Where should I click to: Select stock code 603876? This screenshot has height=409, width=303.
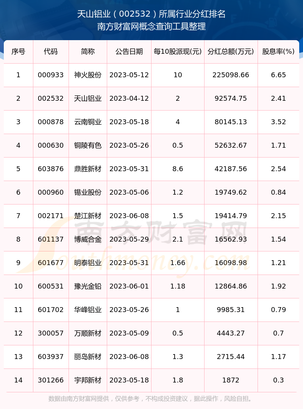(x=51, y=169)
